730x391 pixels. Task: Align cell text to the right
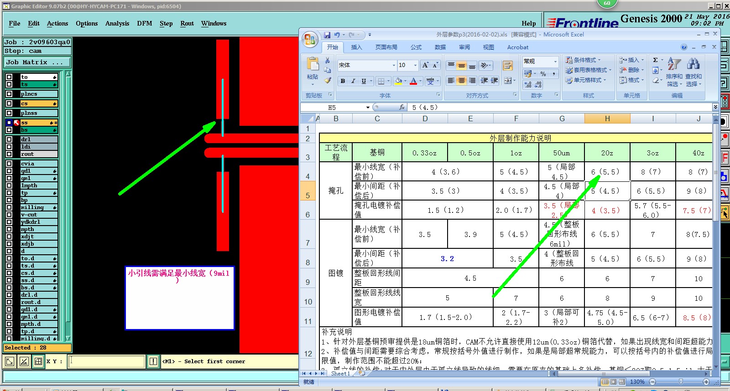tap(472, 81)
